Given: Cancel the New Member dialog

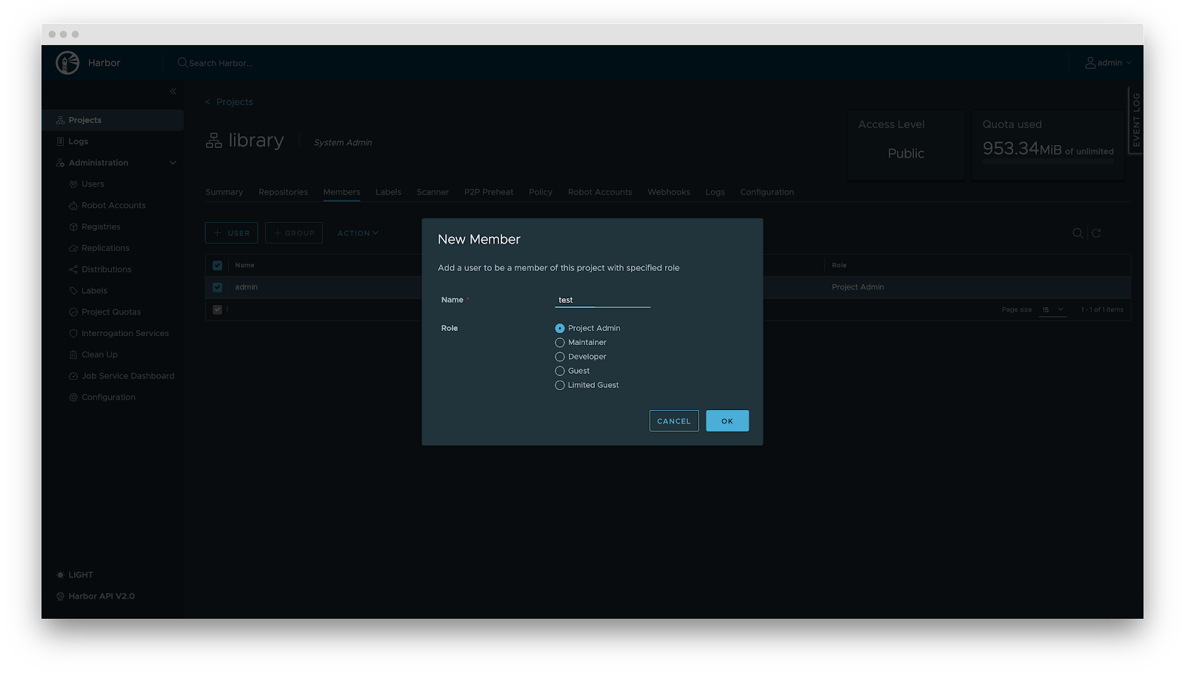Looking at the screenshot, I should pos(673,421).
